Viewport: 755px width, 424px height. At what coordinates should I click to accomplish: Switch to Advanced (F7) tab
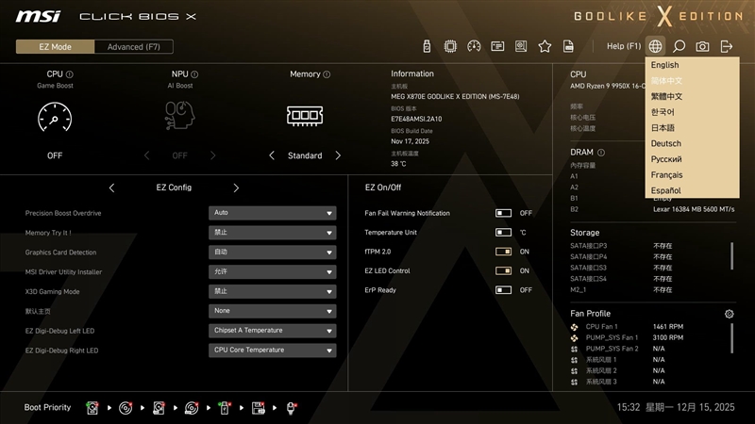point(133,46)
